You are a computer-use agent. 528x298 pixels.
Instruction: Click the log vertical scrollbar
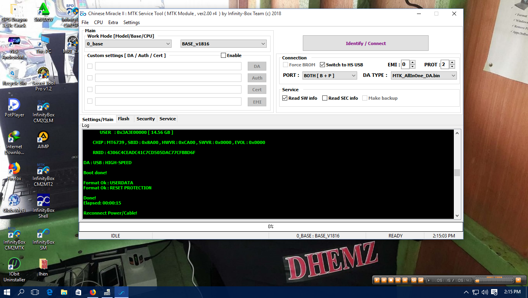point(457,174)
